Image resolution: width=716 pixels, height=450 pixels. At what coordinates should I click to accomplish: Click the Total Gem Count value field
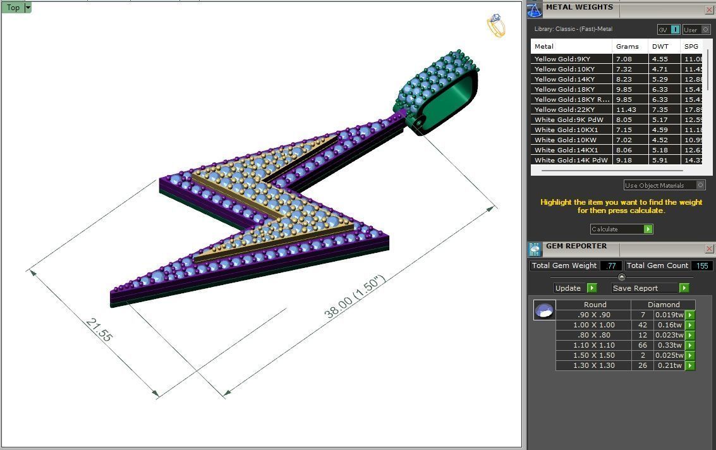[x=702, y=265]
